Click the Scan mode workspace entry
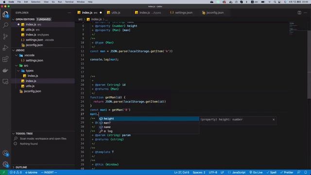 coord(43,139)
